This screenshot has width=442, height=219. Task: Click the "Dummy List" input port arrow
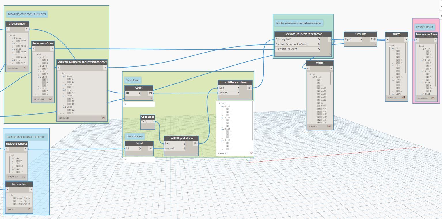[319, 39]
